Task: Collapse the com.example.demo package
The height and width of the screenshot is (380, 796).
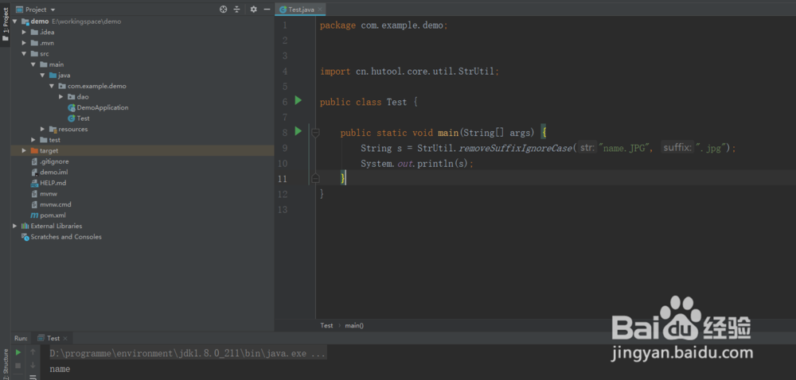Action: pos(51,86)
